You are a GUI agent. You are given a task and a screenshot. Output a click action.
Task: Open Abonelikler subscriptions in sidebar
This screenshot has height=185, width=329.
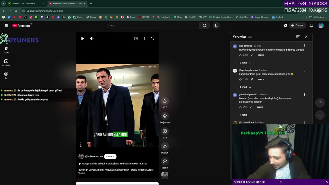pos(6,63)
